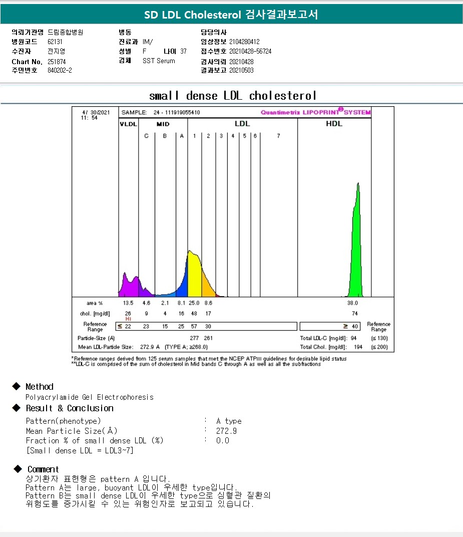Click comment line '상기환자 표현형은 pattern A 입니다.'

[x=98, y=479]
